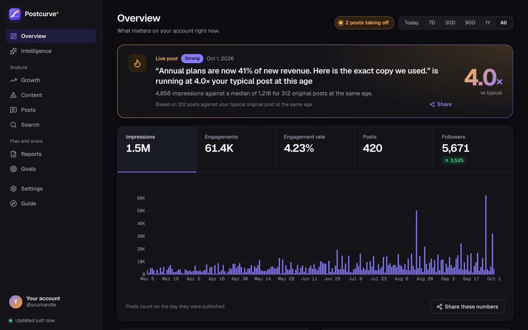Viewport: 528px width, 330px height.
Task: Select the All time range
Action: pos(504,23)
